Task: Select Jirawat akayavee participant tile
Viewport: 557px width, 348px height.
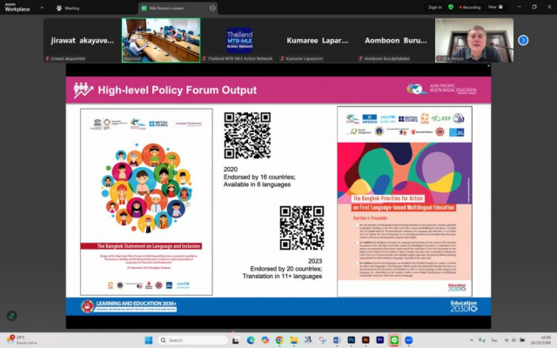Action: click(81, 40)
